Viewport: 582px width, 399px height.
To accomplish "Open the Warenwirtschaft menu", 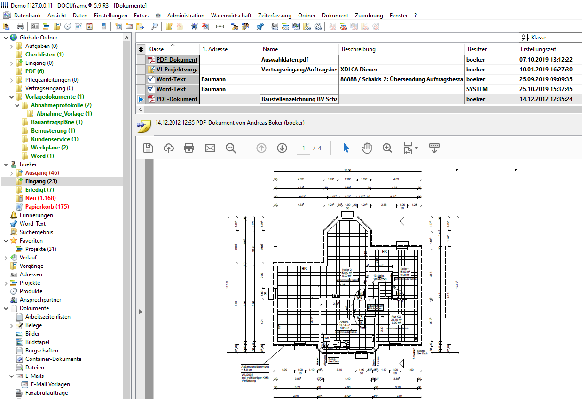I will tap(231, 16).
